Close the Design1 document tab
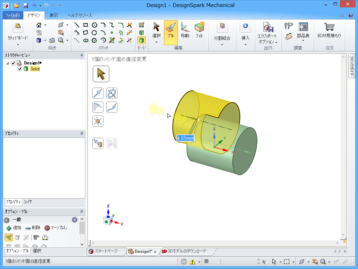This screenshot has width=358, height=269. click(155, 251)
